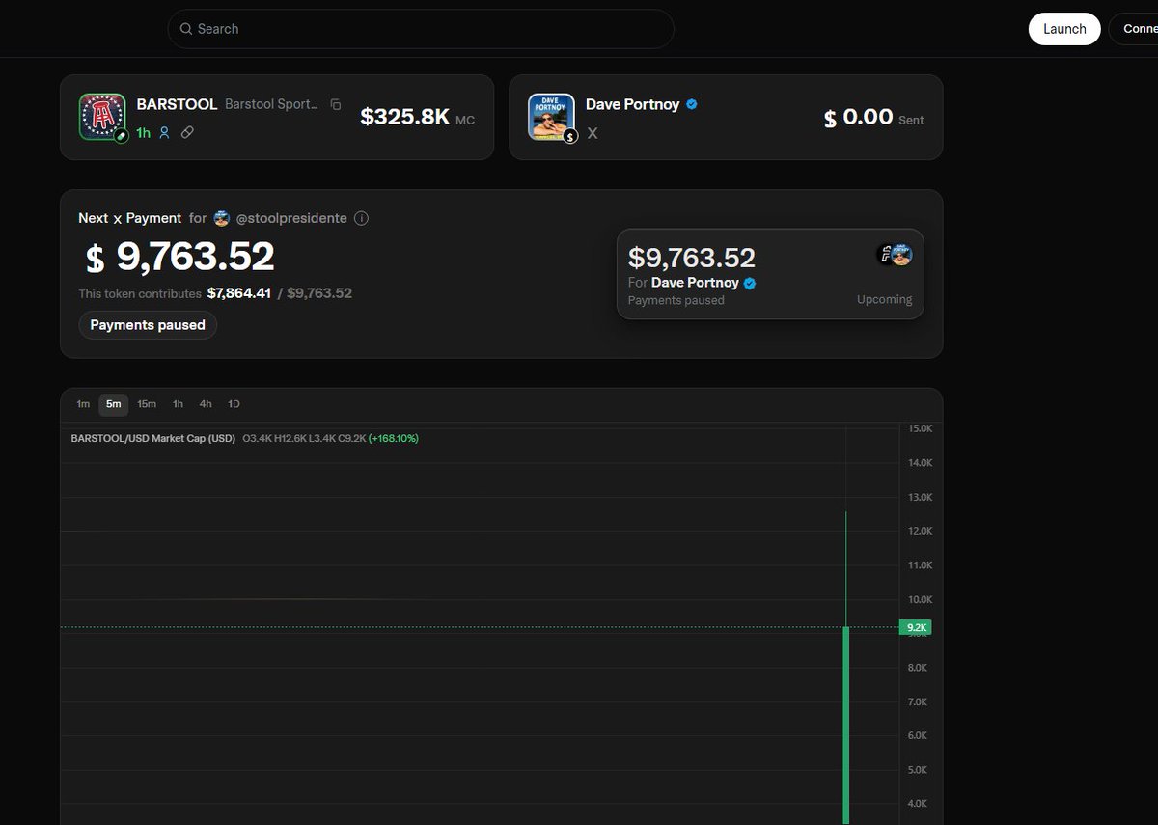
Task: Click the magnifier icon in Search bar
Action: point(185,29)
